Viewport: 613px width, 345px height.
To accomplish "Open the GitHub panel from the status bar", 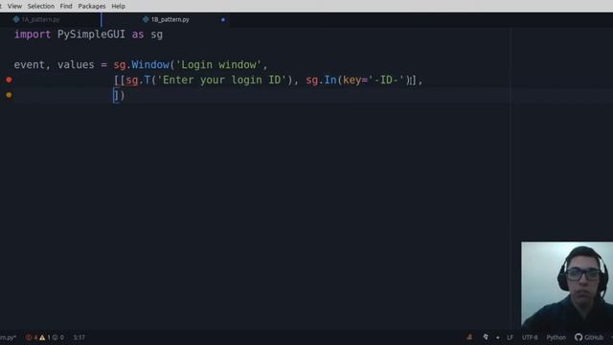I will click(589, 337).
